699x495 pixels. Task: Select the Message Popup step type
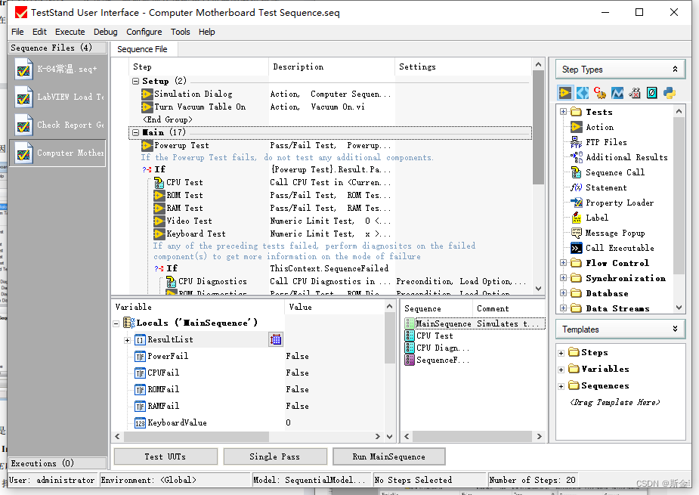615,234
